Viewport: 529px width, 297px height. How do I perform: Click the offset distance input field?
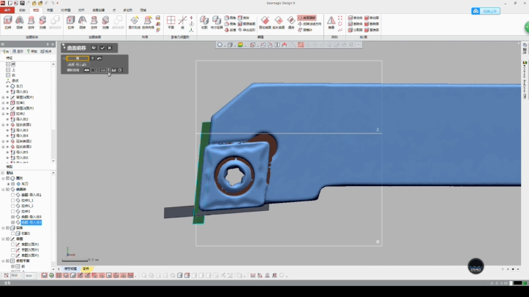point(99,70)
